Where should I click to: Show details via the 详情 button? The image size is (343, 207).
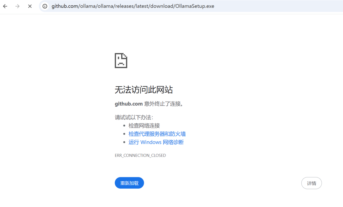(312, 183)
